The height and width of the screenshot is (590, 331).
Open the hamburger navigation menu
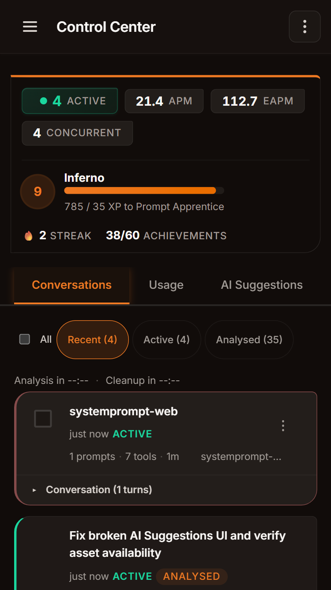pyautogui.click(x=30, y=27)
